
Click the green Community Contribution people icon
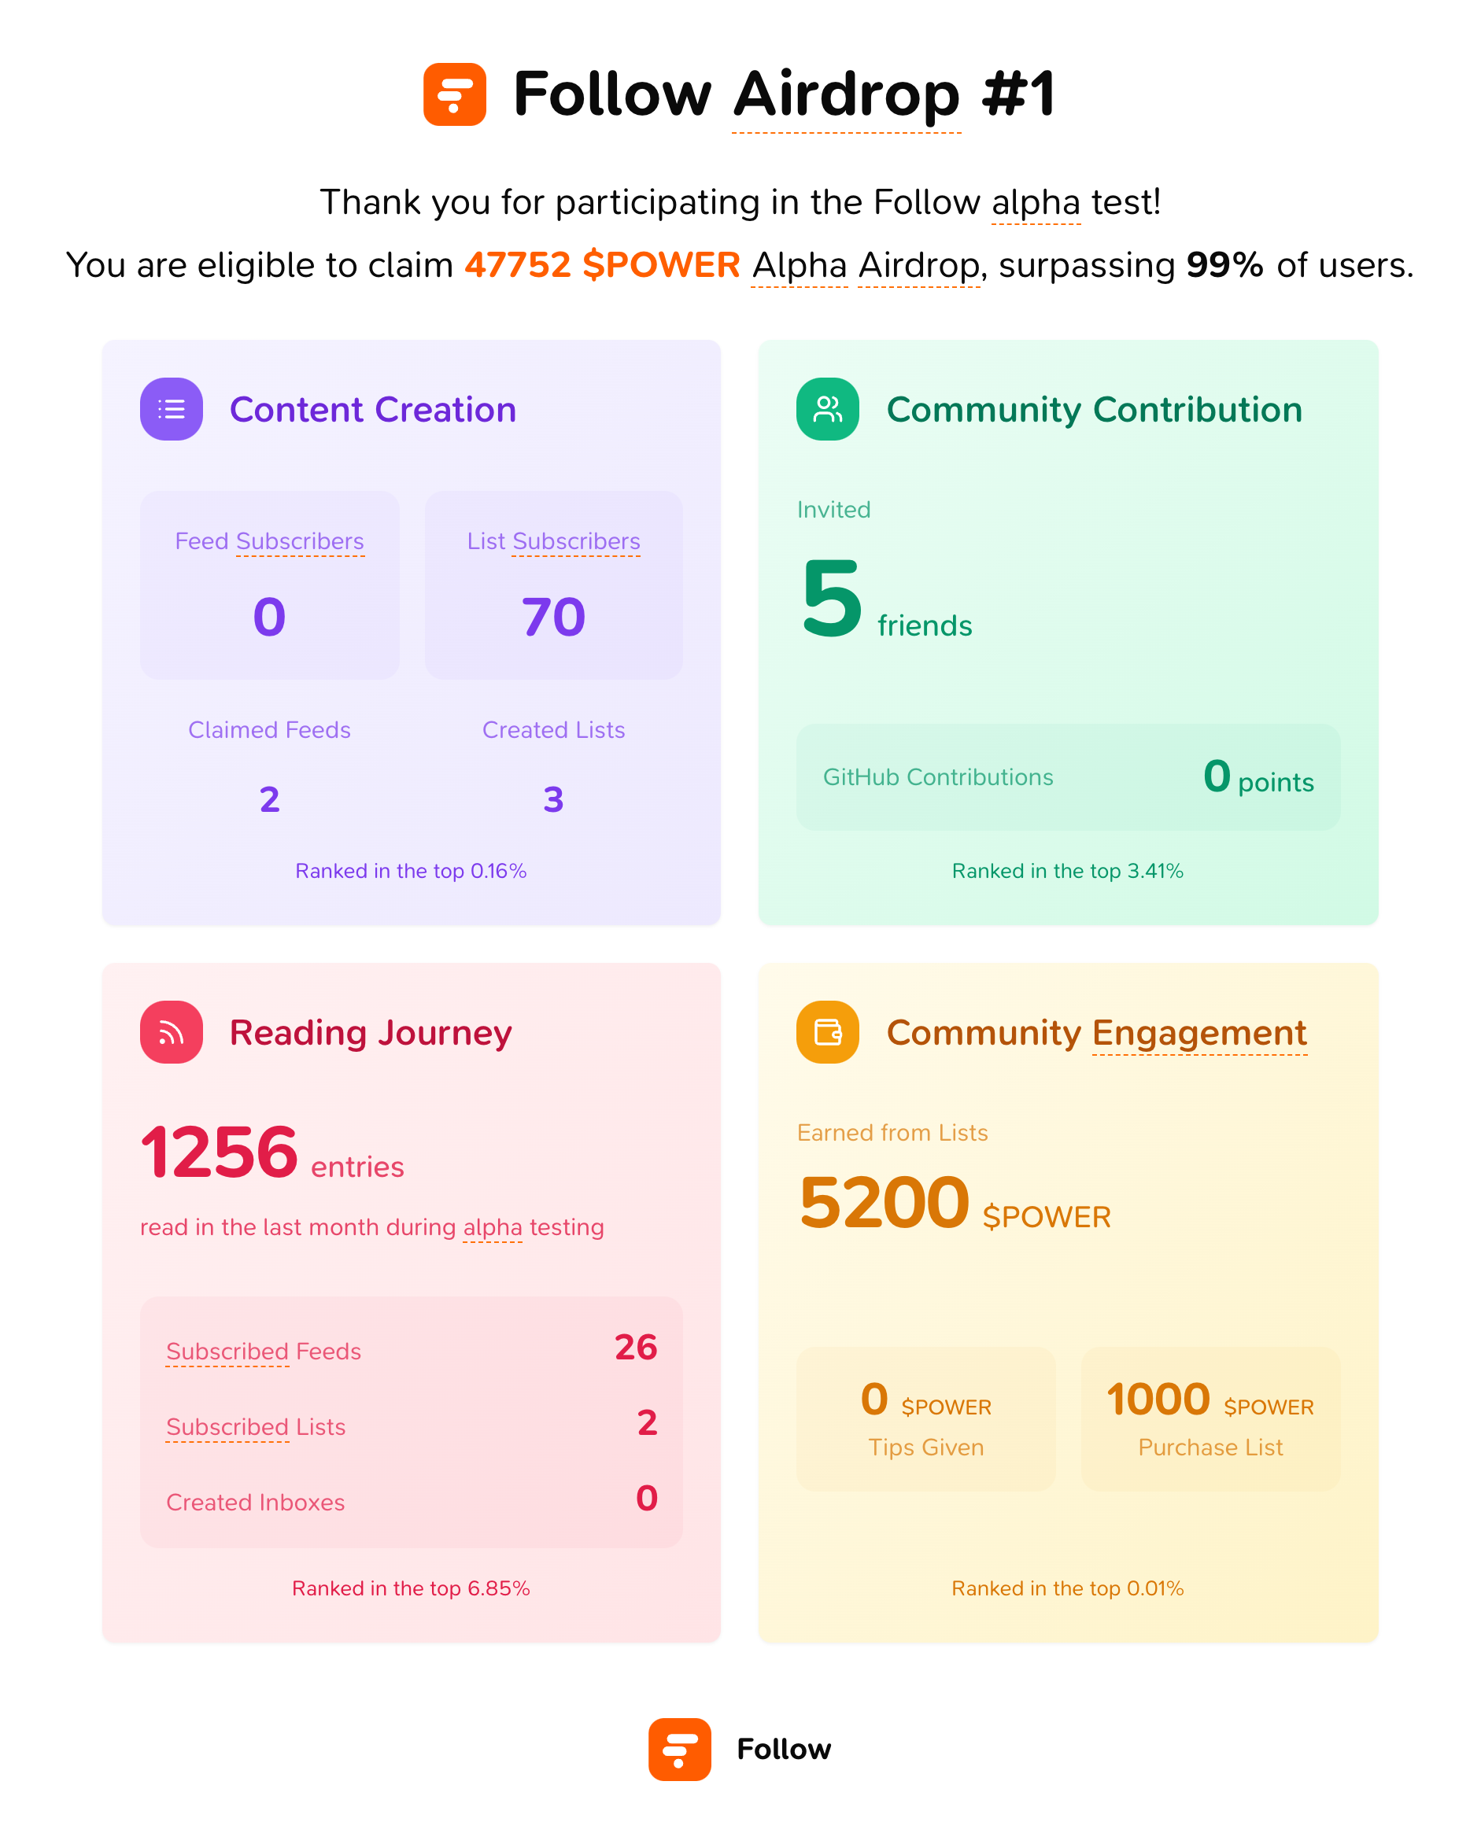(827, 409)
